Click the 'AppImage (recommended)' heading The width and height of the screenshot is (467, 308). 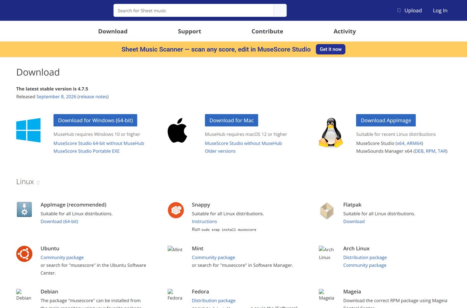click(x=73, y=205)
